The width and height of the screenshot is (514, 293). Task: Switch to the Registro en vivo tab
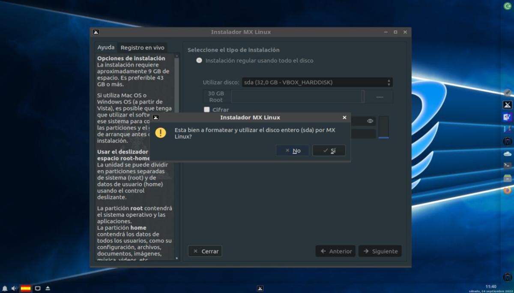[x=142, y=48]
